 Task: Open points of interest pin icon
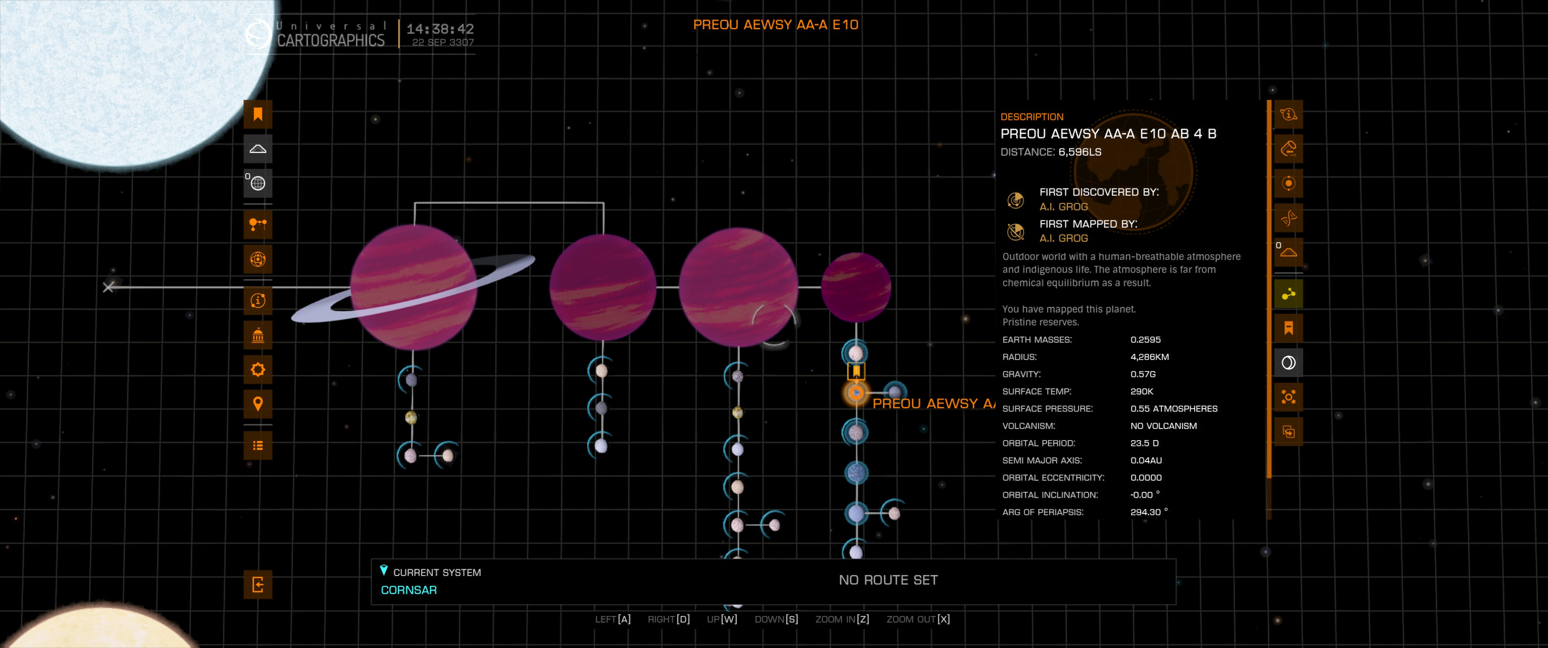coord(258,403)
